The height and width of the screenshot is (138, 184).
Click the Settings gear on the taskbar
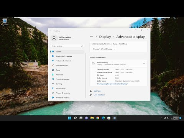115,118
